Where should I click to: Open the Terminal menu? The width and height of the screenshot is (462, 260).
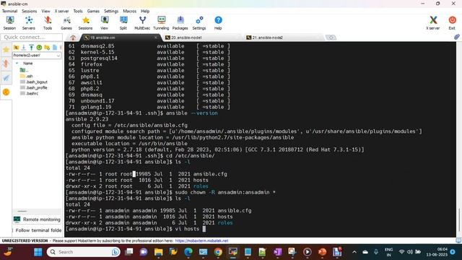pos(9,11)
